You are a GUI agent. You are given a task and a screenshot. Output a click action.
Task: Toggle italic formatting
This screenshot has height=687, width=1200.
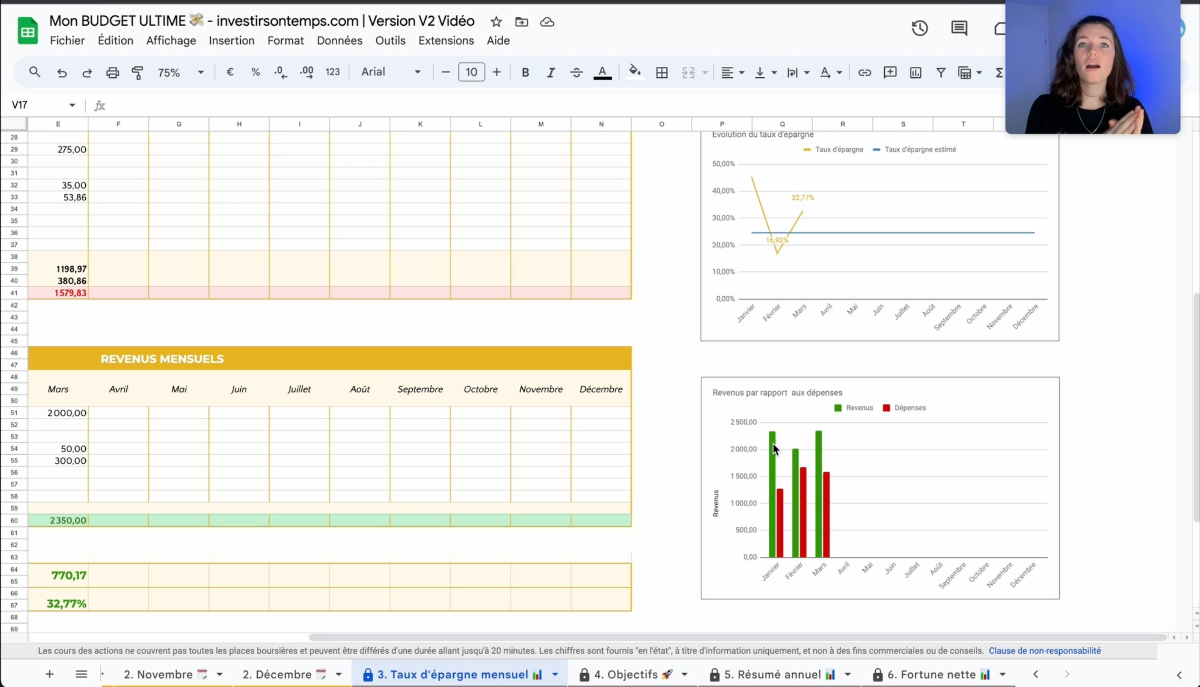click(x=550, y=73)
